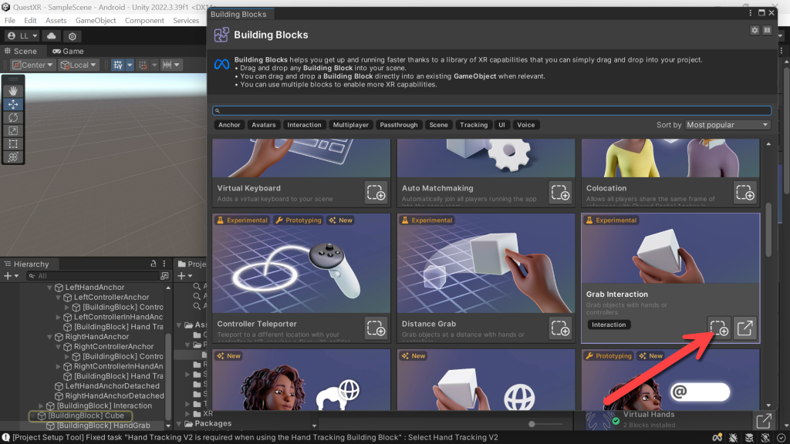Click the cache server status icon
The height and width of the screenshot is (444, 790).
pos(749,438)
